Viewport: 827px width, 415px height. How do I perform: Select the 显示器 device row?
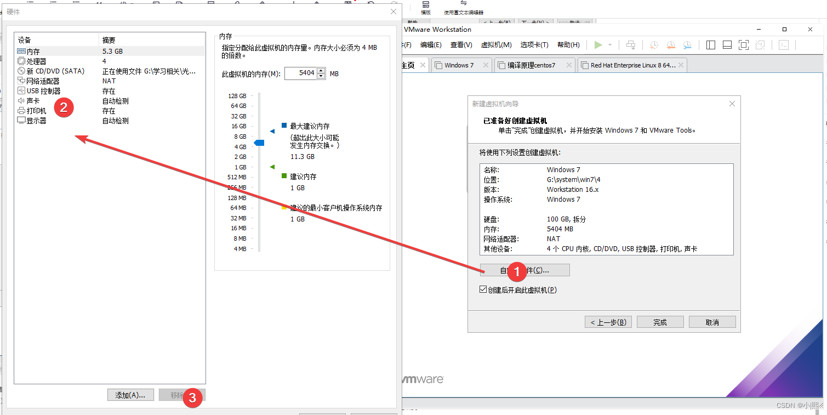110,121
